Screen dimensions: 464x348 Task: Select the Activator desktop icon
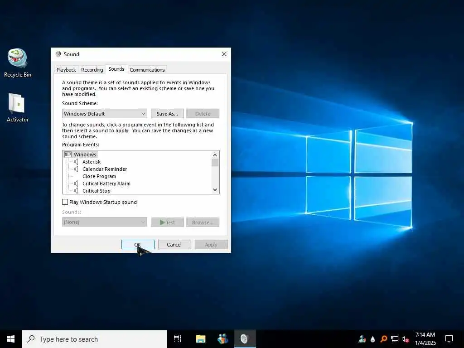tap(18, 107)
